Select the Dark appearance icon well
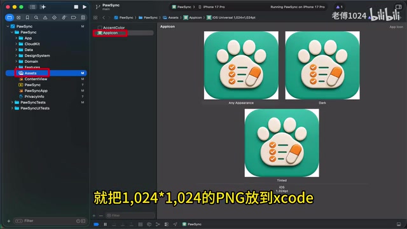407x229 pixels. pos(322,66)
